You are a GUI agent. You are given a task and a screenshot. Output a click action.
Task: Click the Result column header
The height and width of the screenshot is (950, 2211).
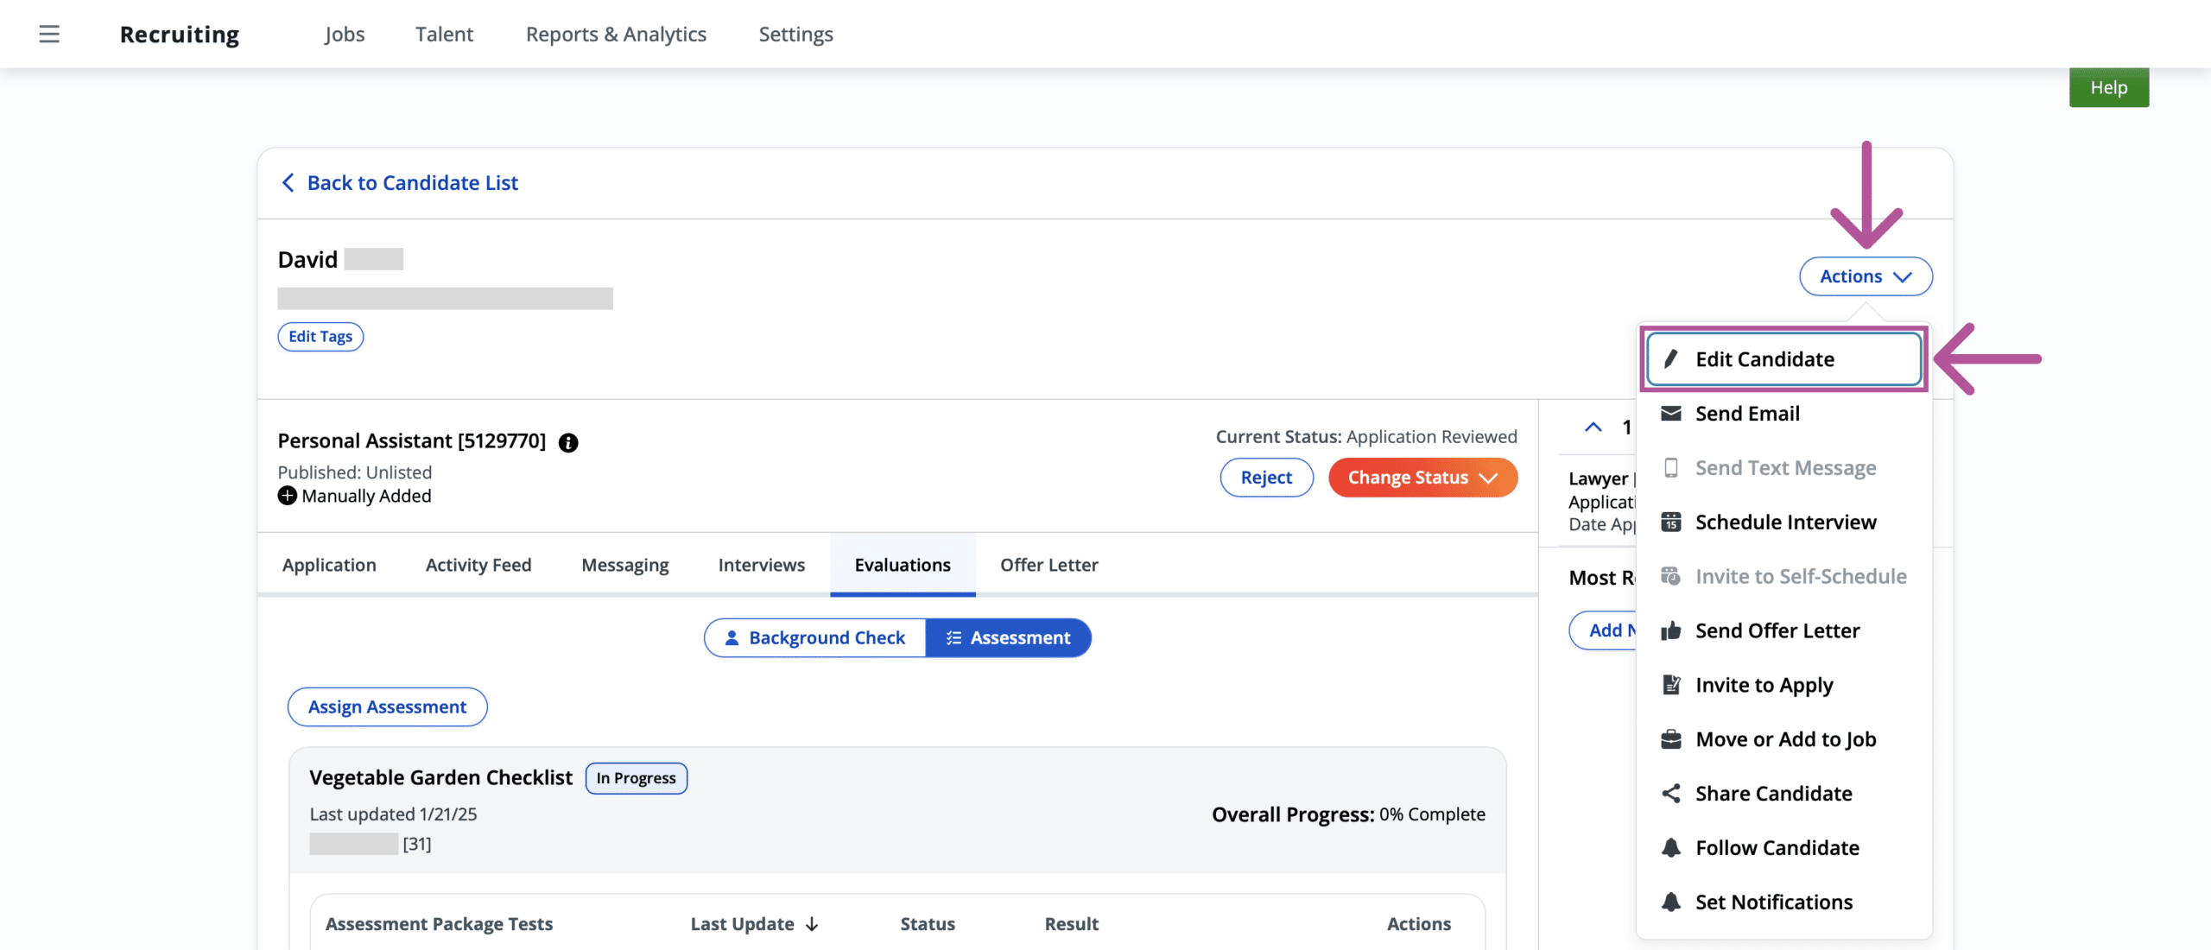pos(1072,924)
